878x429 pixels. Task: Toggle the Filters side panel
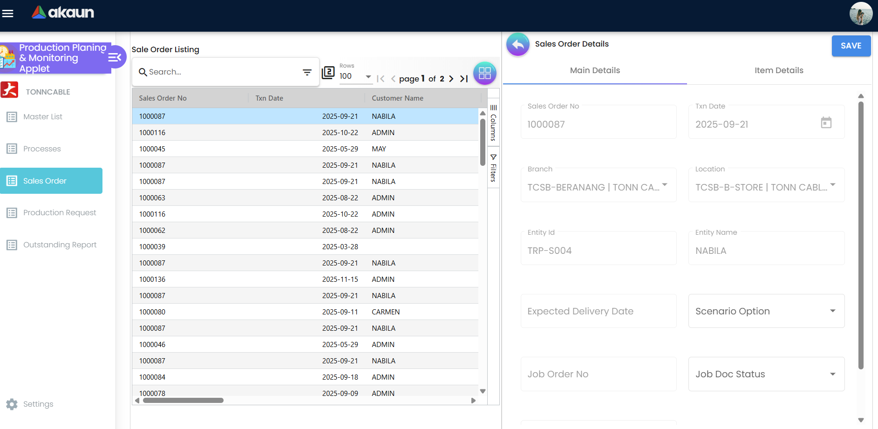point(493,168)
